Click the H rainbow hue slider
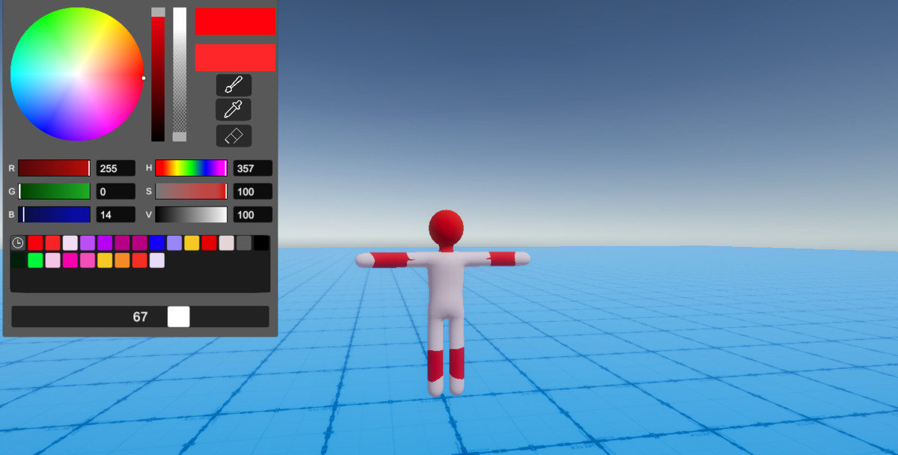The height and width of the screenshot is (455, 898). coord(191,168)
